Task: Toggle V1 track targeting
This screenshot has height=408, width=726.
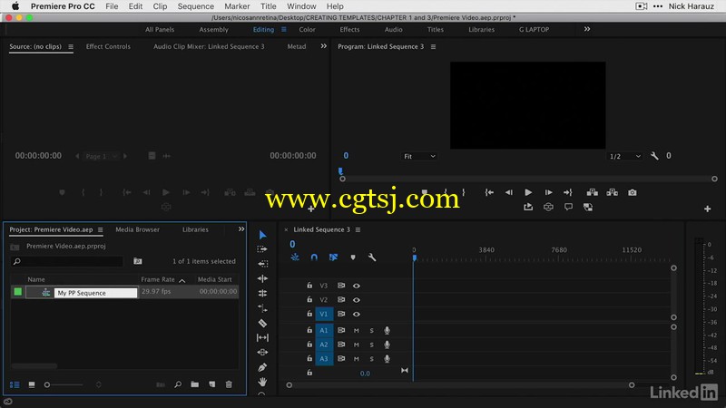Action: coord(324,314)
